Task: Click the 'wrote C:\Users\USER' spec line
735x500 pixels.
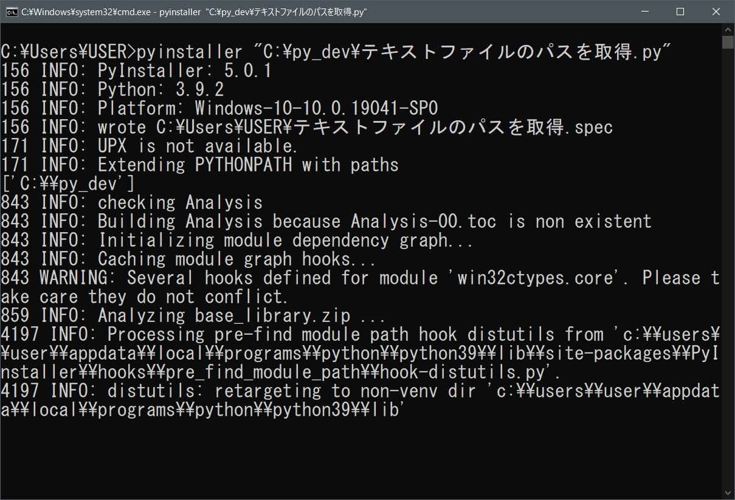Action: point(307,128)
